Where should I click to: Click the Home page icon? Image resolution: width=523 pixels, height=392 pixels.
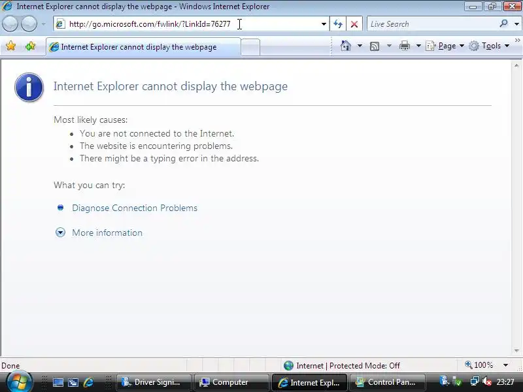(346, 46)
